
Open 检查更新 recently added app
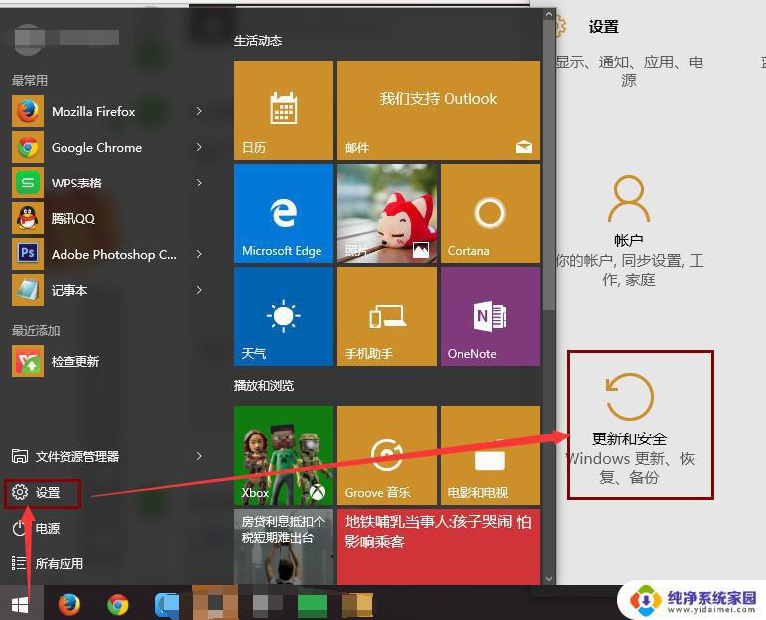point(107,361)
